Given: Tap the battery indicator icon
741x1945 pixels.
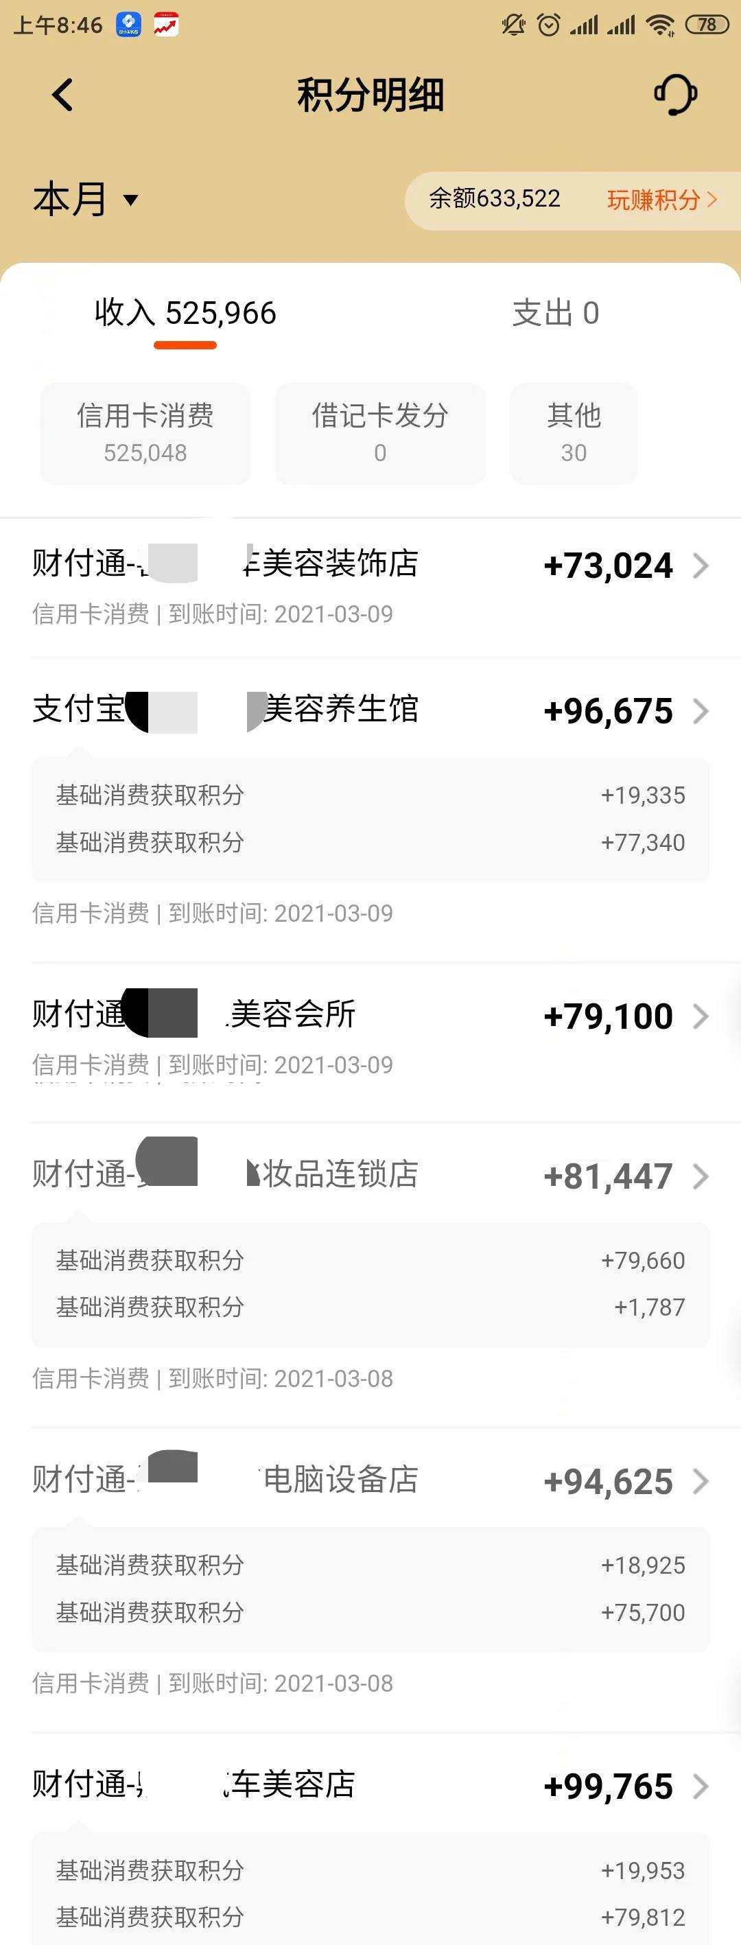Looking at the screenshot, I should pyautogui.click(x=707, y=25).
